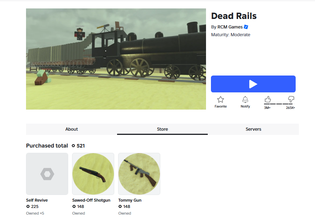Open the Sawed-Off Shotgun thumbnail
Image resolution: width=315 pixels, height=222 pixels.
[93, 174]
